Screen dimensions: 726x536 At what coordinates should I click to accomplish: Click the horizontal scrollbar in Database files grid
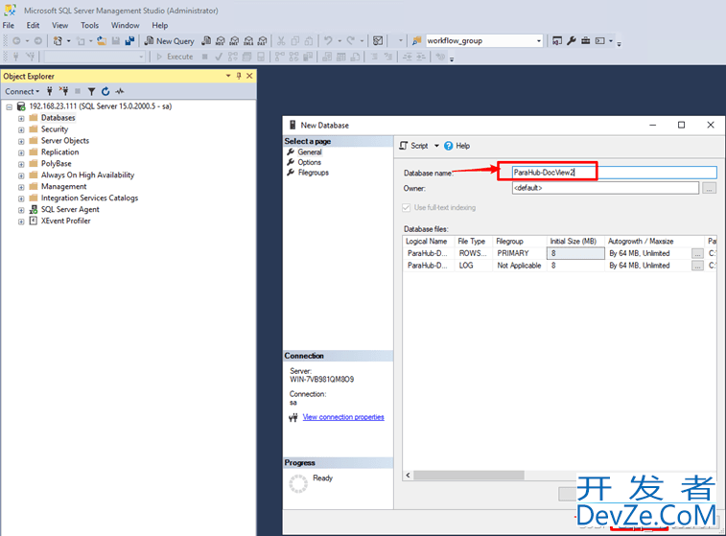469,476
